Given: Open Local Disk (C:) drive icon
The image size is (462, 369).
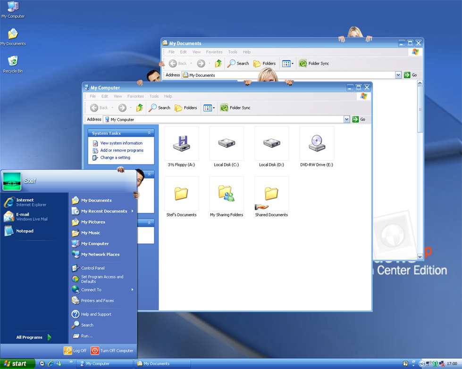Looking at the screenshot, I should click(227, 143).
